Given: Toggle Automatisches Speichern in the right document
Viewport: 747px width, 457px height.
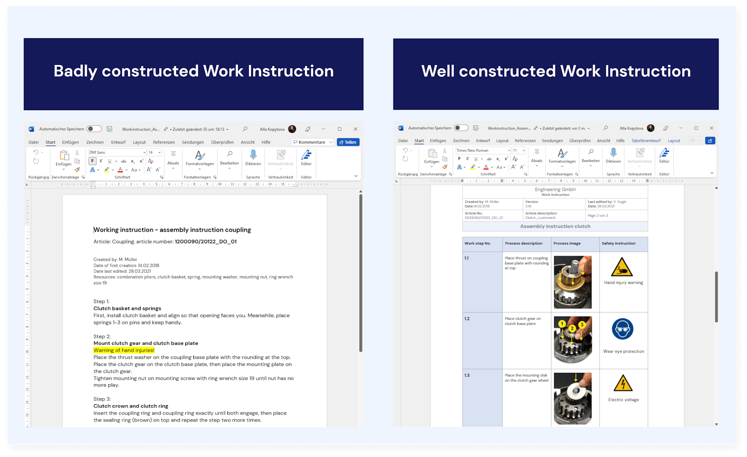Looking at the screenshot, I should 460,127.
